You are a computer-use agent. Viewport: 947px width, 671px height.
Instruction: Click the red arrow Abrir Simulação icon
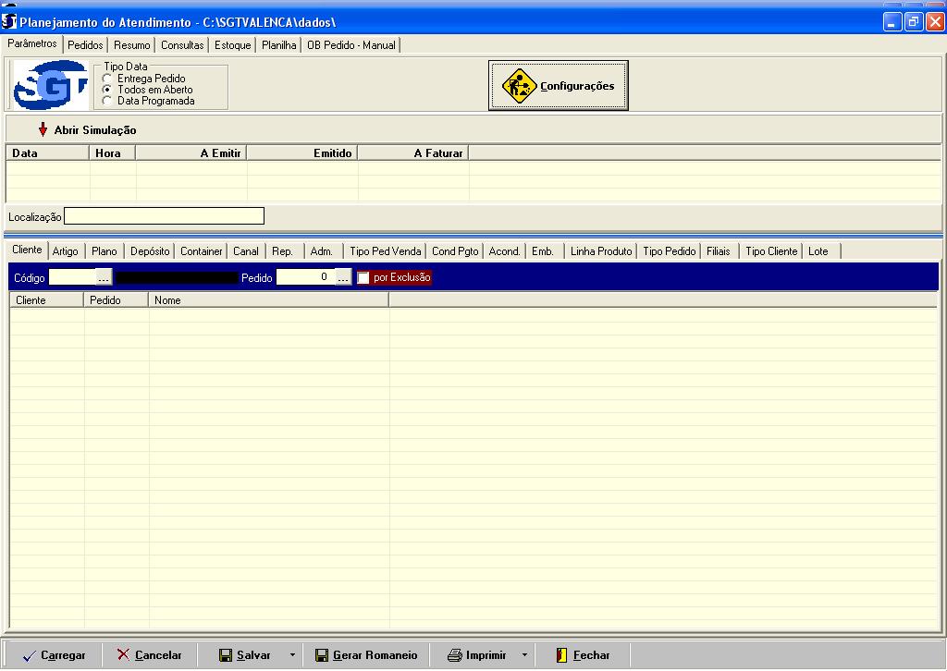43,130
